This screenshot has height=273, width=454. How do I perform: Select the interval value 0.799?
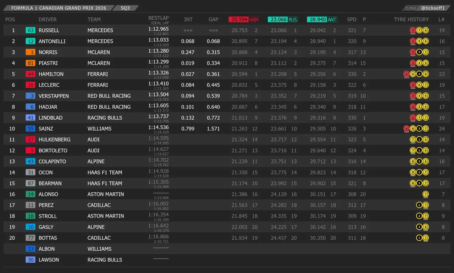coord(188,129)
